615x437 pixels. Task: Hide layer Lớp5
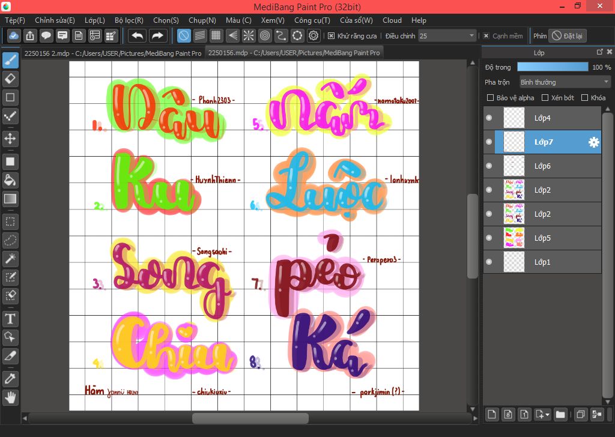click(489, 238)
